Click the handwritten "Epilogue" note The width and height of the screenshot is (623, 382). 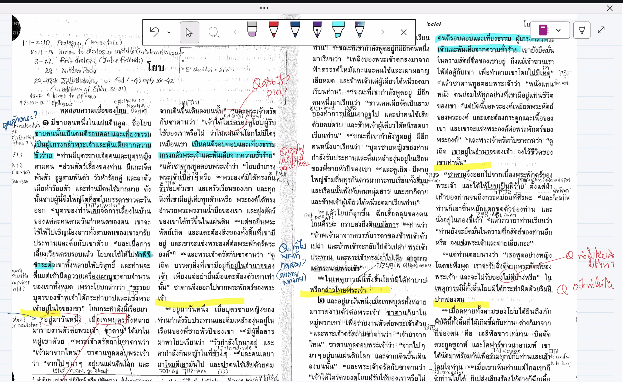(x=62, y=104)
